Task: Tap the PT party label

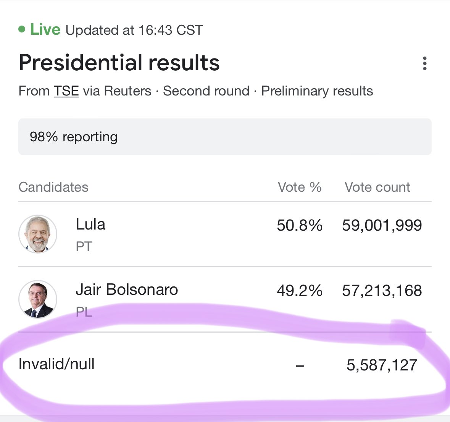Action: [x=84, y=247]
